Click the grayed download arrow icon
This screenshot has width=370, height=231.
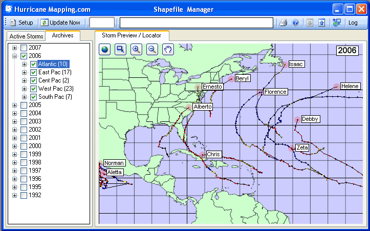pos(310,23)
